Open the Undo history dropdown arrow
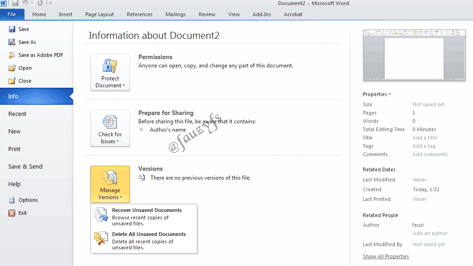The height and width of the screenshot is (266, 473). pos(32,3)
